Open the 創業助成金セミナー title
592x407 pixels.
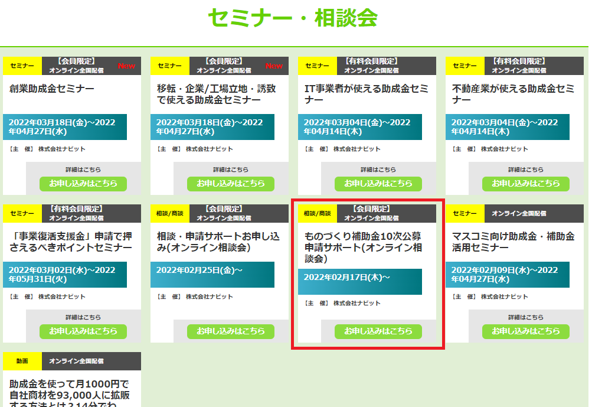click(52, 89)
